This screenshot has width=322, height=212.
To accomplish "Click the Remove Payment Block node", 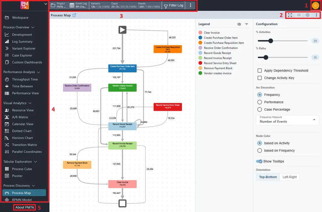I will pos(77,165).
